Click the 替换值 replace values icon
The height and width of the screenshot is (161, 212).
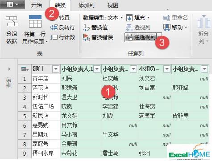coord(87,28)
